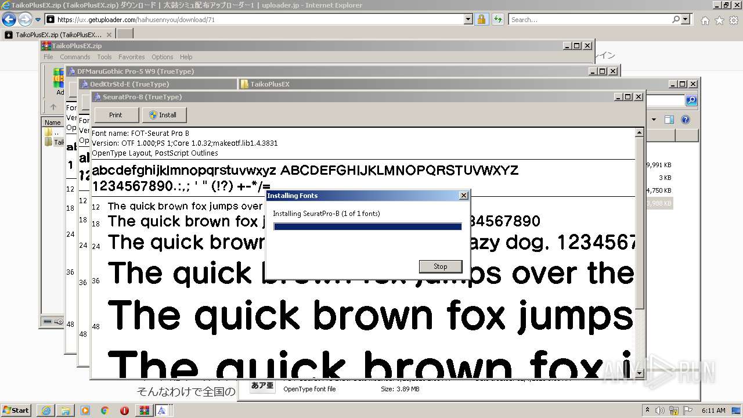Open the volume speaker tray icon
The width and height of the screenshot is (743, 418).
pos(660,410)
